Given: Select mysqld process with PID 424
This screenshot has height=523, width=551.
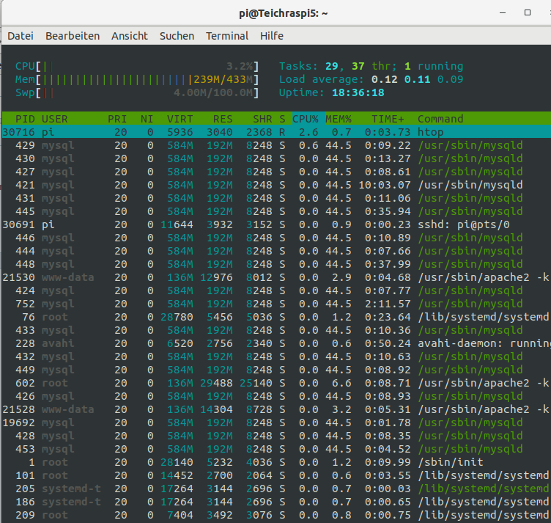Looking at the screenshot, I should click(x=276, y=290).
